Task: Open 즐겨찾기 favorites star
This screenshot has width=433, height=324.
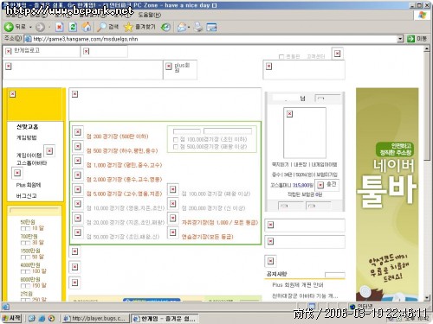Action: 139,27
